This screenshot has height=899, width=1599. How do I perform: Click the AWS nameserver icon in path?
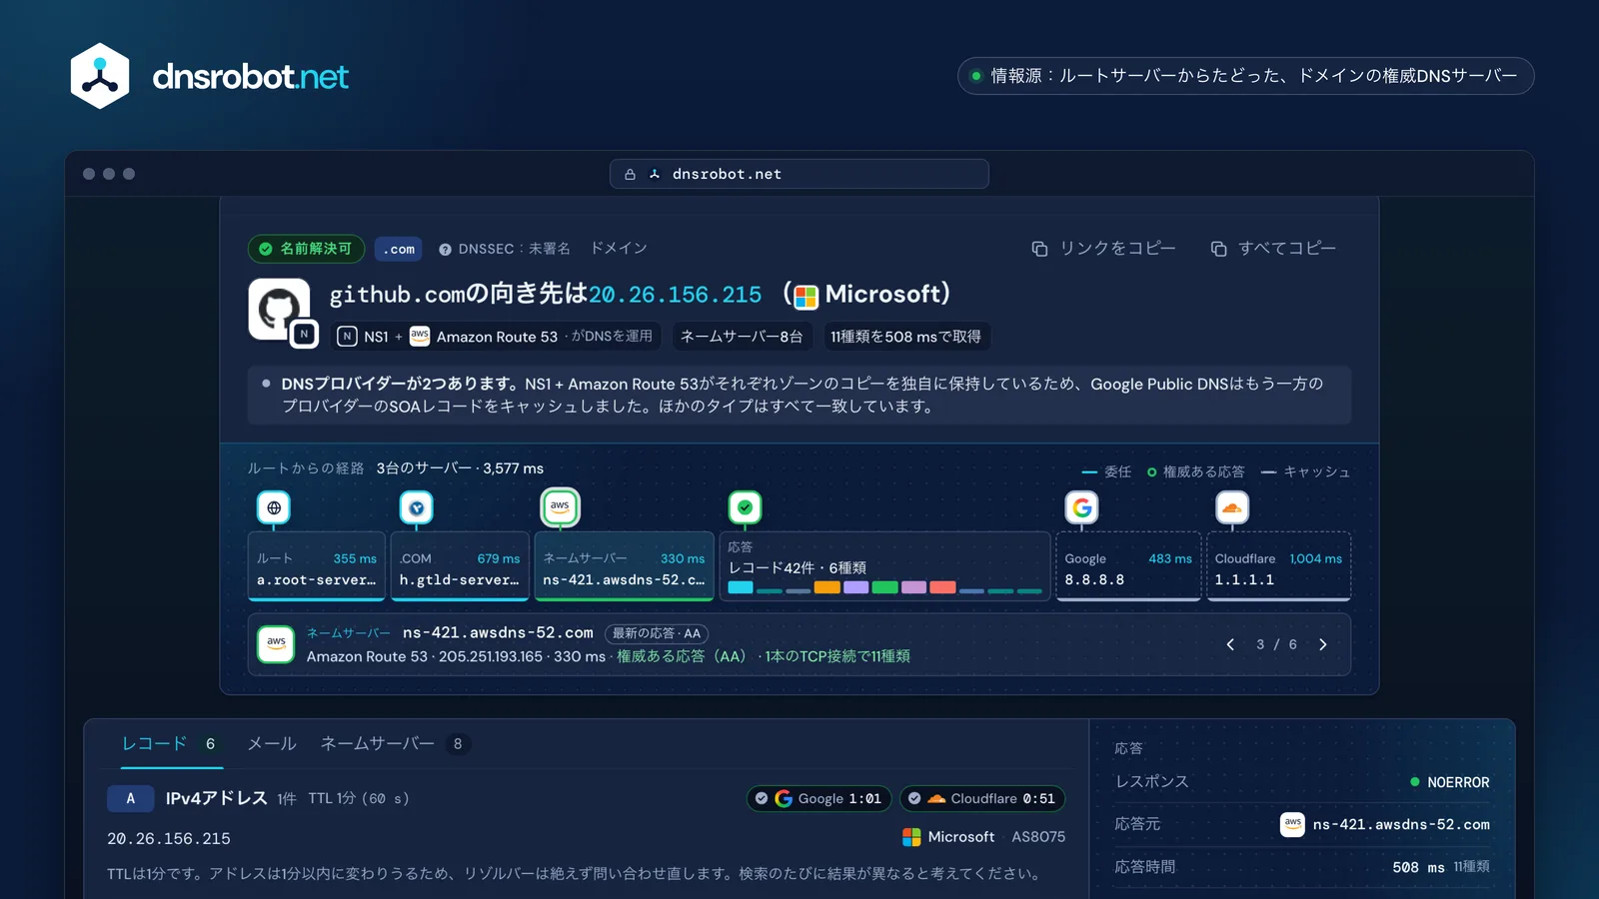(x=560, y=507)
